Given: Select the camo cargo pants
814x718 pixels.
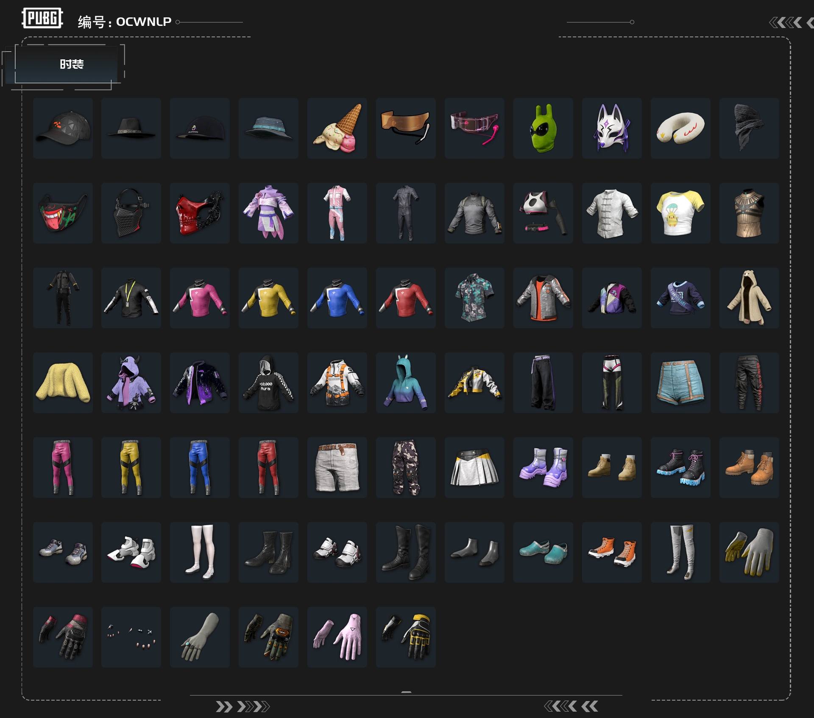Looking at the screenshot, I should point(406,467).
